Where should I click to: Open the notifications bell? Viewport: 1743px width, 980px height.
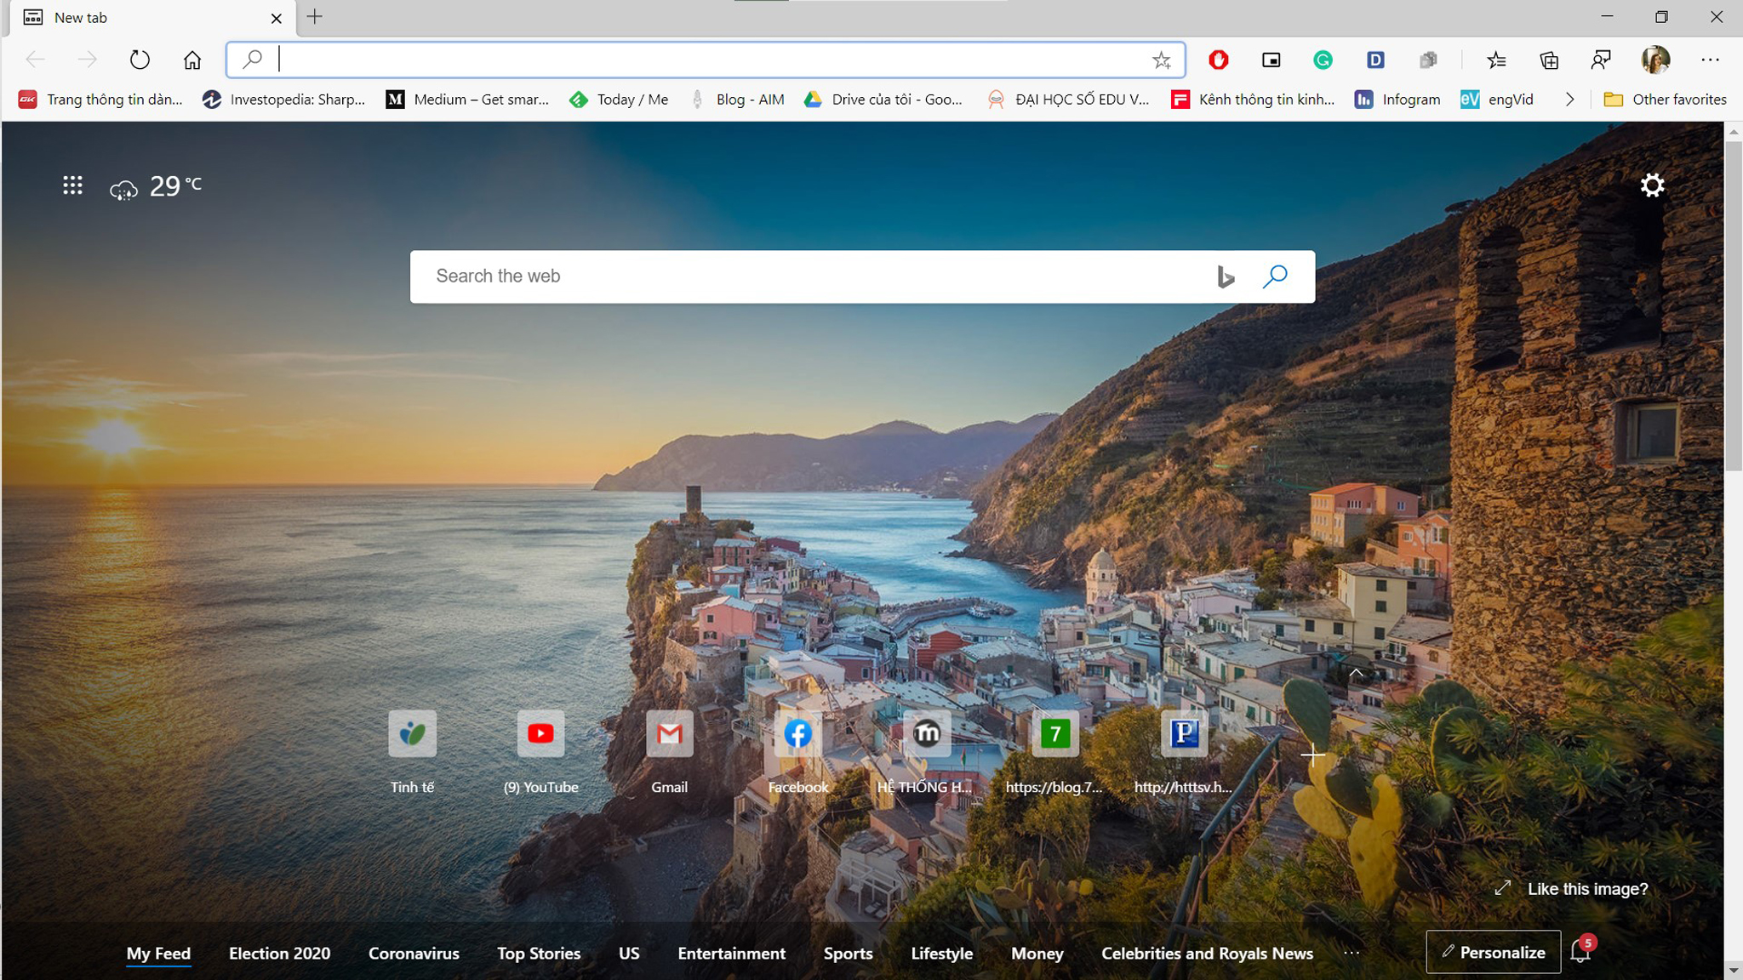coord(1580,953)
